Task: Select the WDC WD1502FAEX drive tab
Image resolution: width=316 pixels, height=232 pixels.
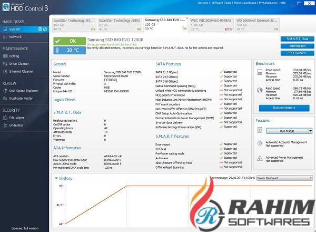Action: (211, 25)
